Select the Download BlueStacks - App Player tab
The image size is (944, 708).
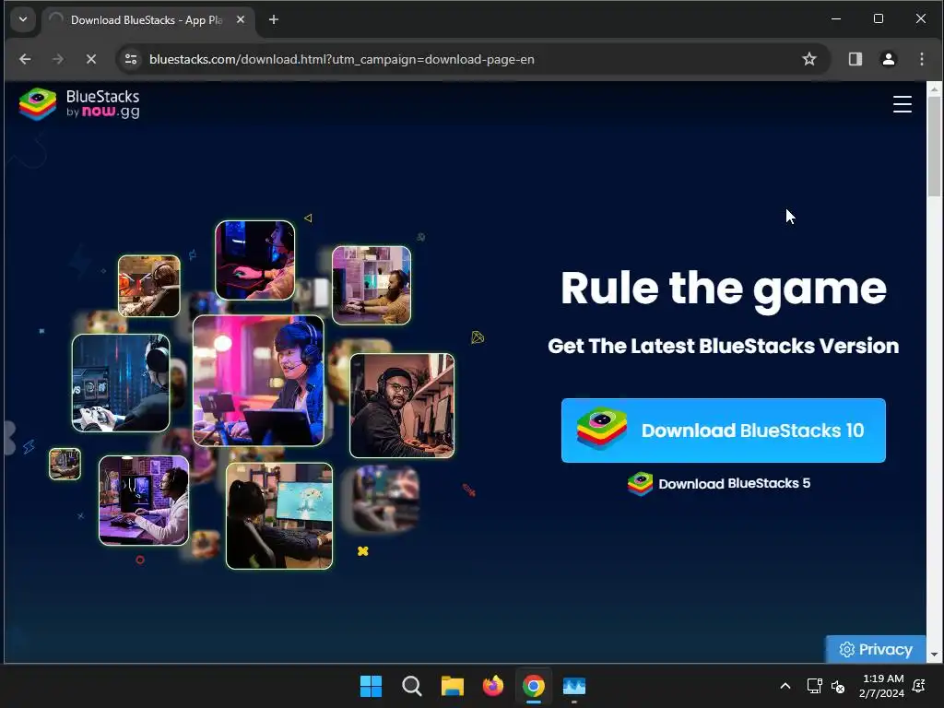click(x=148, y=20)
